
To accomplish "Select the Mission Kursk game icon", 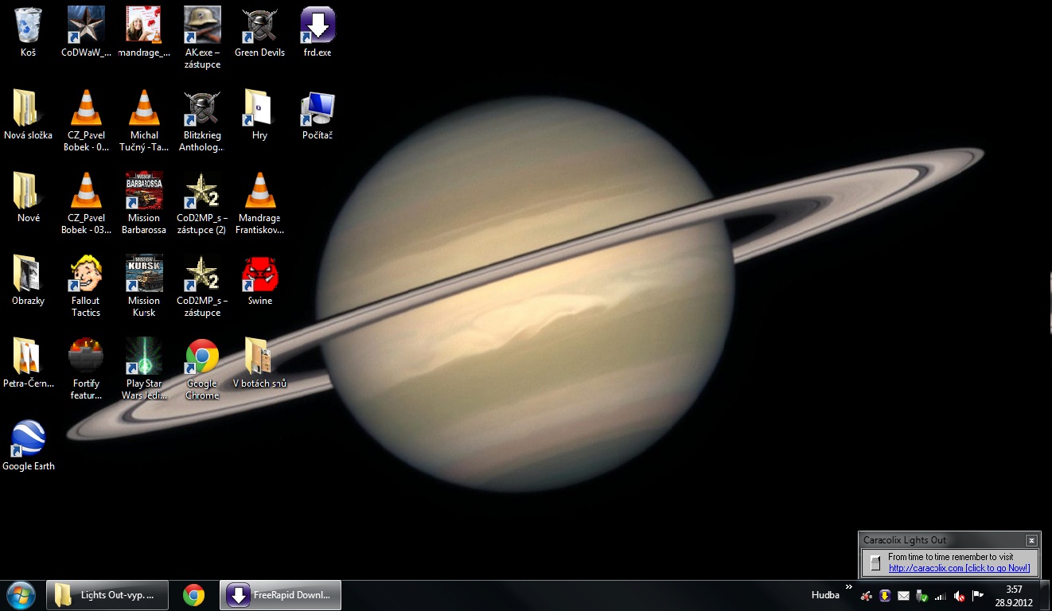I will tap(144, 274).
